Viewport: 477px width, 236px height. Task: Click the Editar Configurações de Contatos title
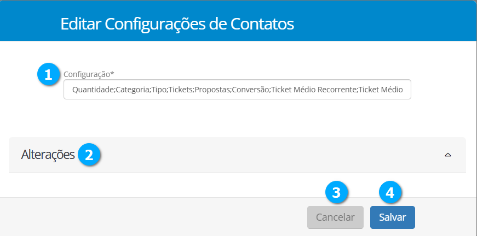(x=177, y=24)
